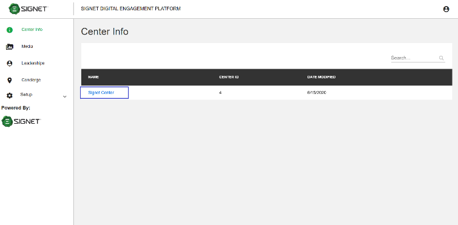Open the user account profile icon
The width and height of the screenshot is (458, 225).
446,9
